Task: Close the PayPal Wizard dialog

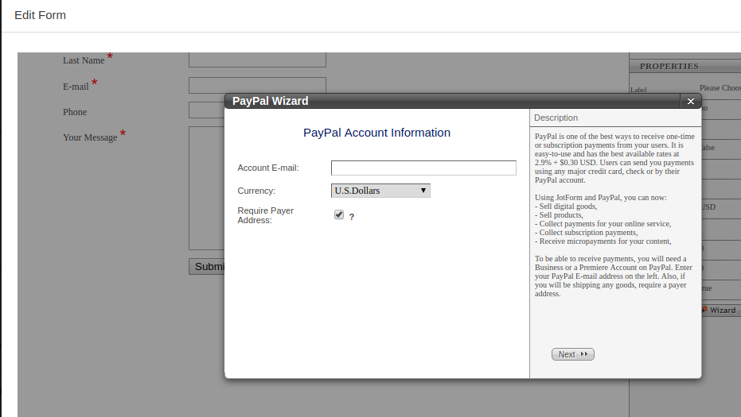Action: tap(690, 101)
